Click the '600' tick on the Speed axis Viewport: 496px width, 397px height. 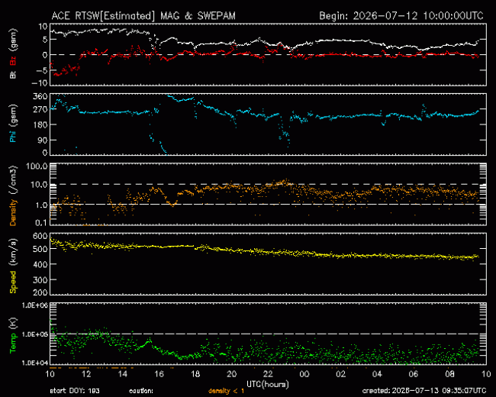coord(40,236)
